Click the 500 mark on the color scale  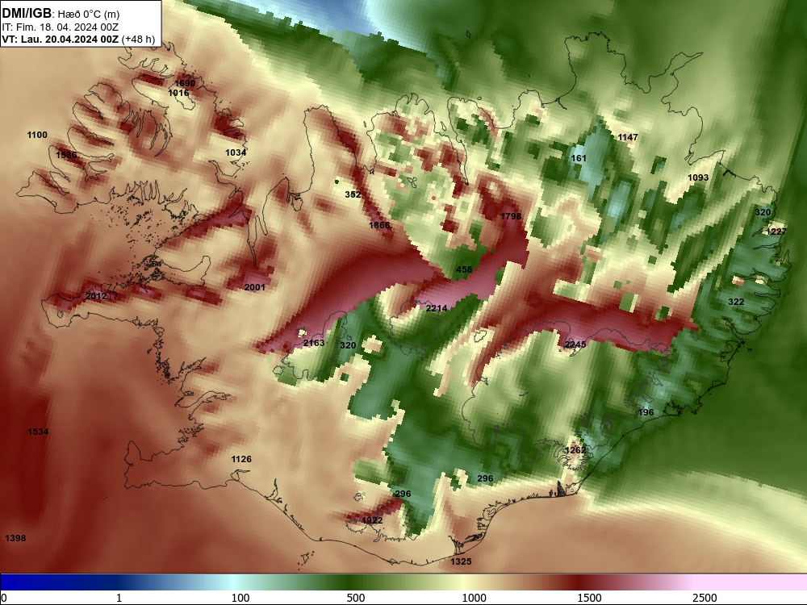click(x=356, y=598)
